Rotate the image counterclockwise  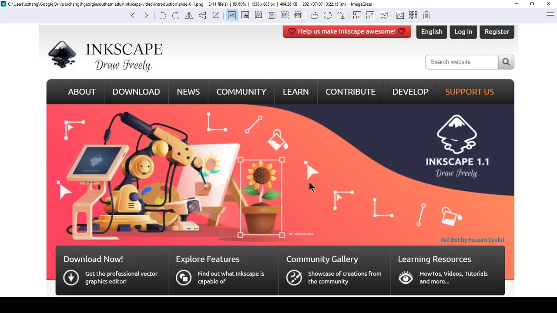163,16
